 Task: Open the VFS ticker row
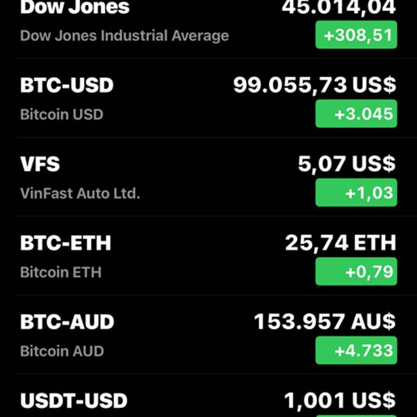pyautogui.click(x=208, y=177)
